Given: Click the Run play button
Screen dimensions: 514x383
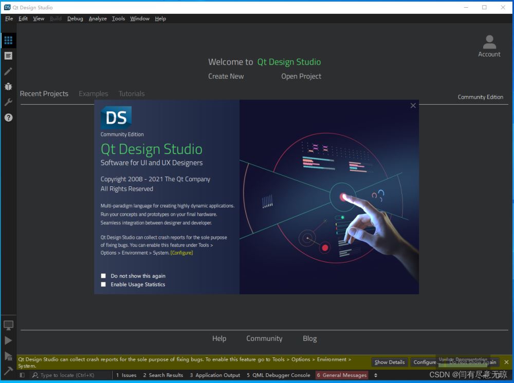Looking at the screenshot, I should tap(8, 340).
